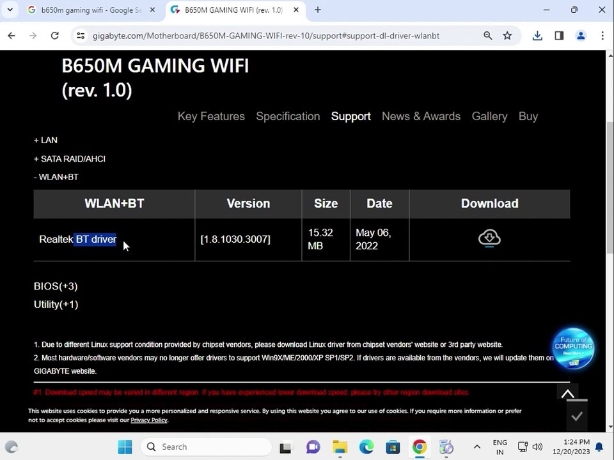Image resolution: width=614 pixels, height=460 pixels.
Task: Expand Utility(+1) section
Action: tap(56, 304)
